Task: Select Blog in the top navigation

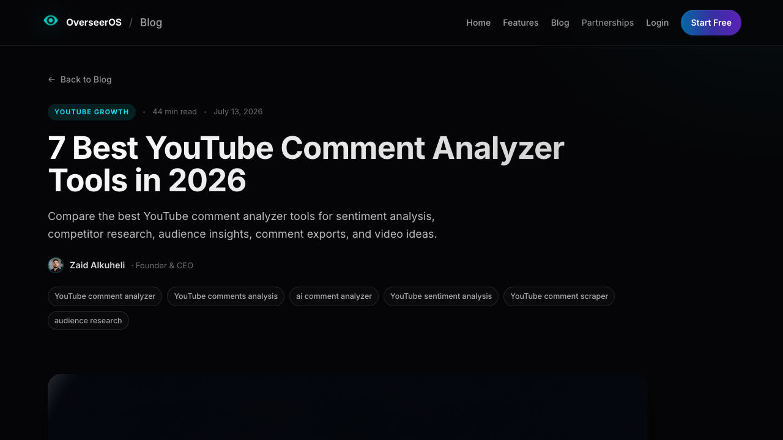Action: pyautogui.click(x=560, y=23)
